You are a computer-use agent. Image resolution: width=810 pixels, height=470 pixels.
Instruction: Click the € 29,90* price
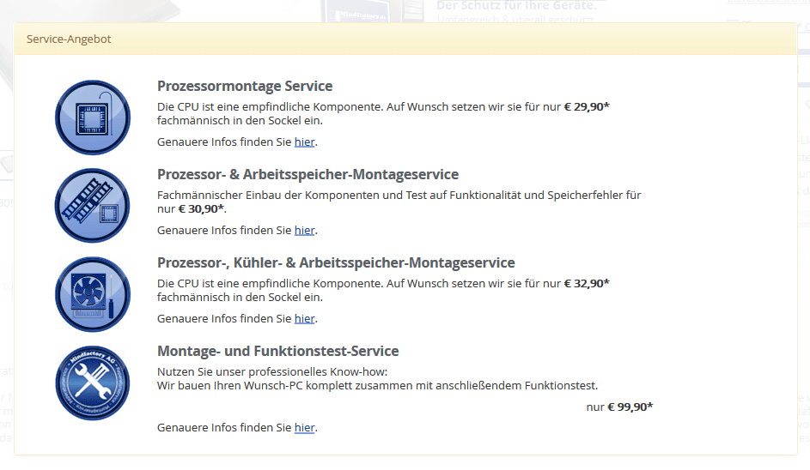click(x=587, y=106)
